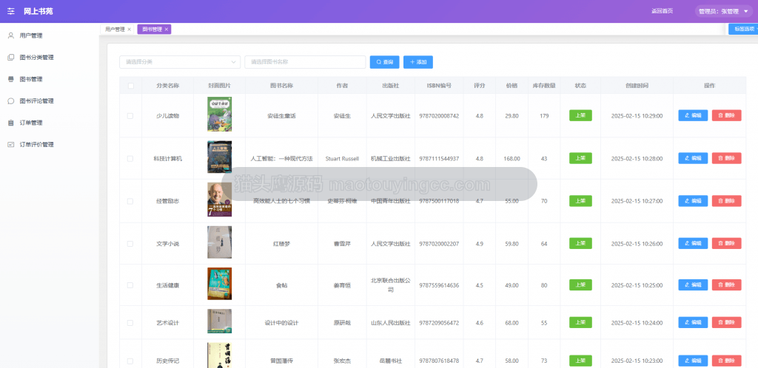Image resolution: width=758 pixels, height=368 pixels.
Task: Check the row checkbox for 经管励志
Action: pos(130,201)
